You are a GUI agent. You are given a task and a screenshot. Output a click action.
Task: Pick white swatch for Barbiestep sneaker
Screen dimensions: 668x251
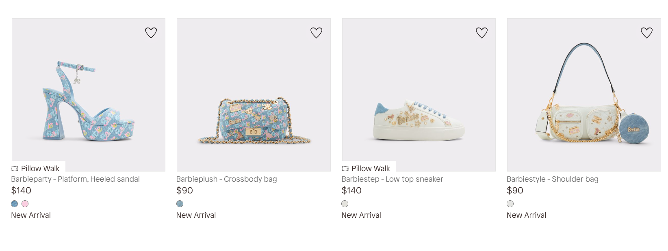click(x=345, y=204)
